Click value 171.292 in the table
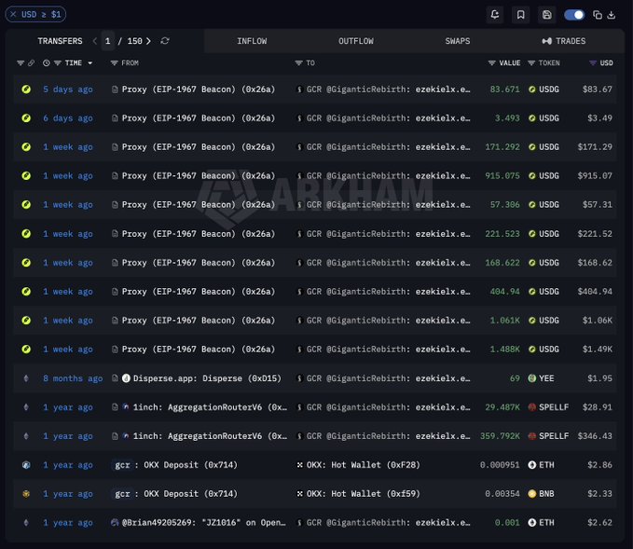 pyautogui.click(x=502, y=147)
